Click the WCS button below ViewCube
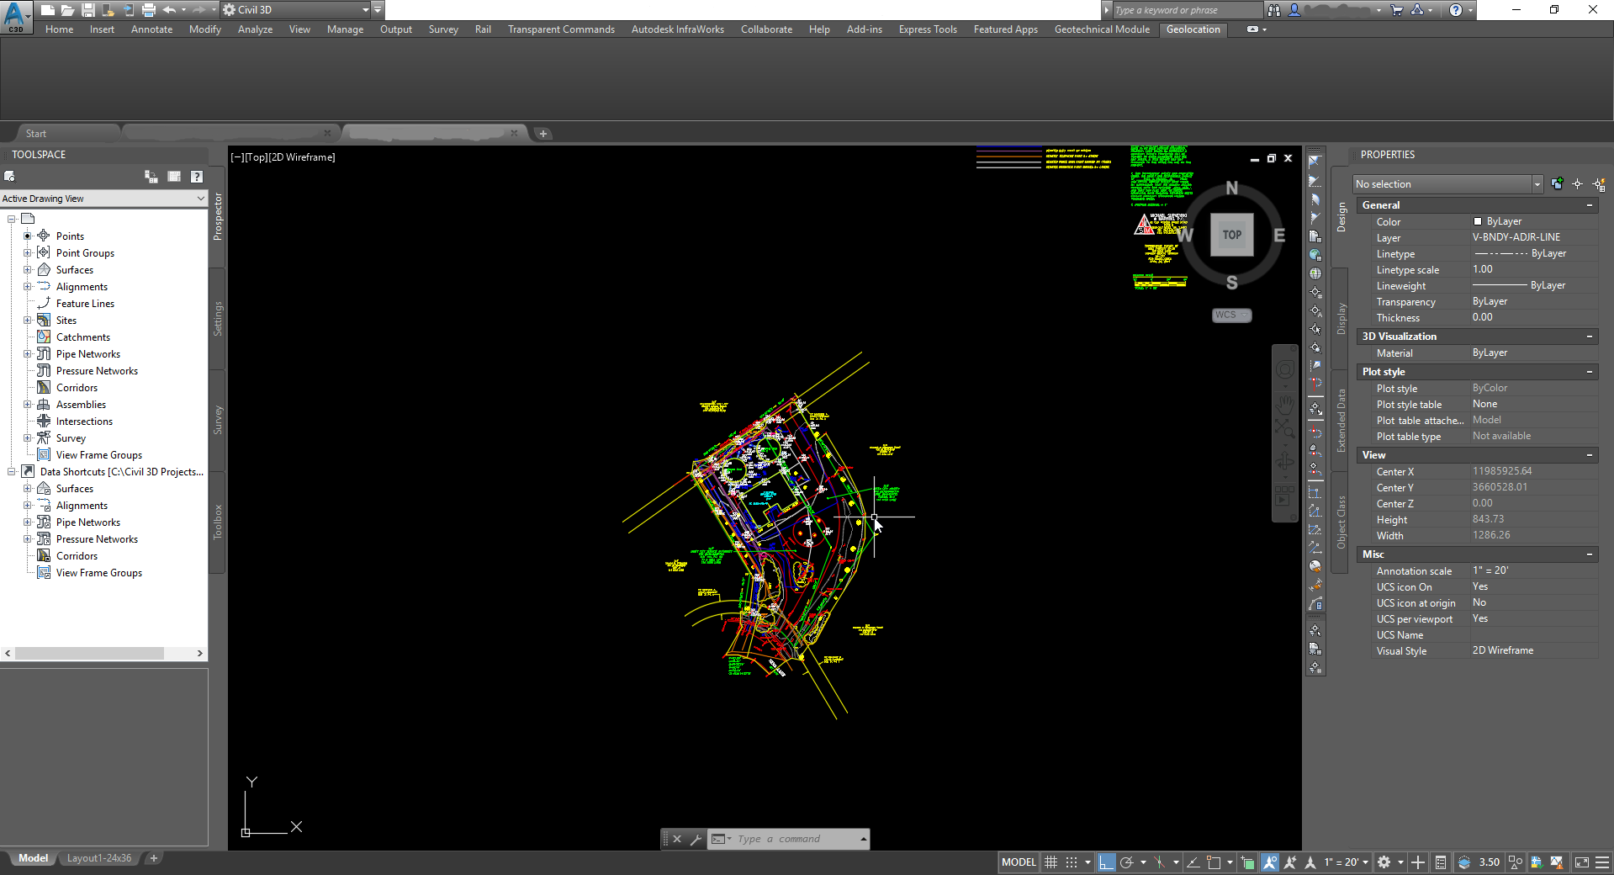 point(1232,315)
